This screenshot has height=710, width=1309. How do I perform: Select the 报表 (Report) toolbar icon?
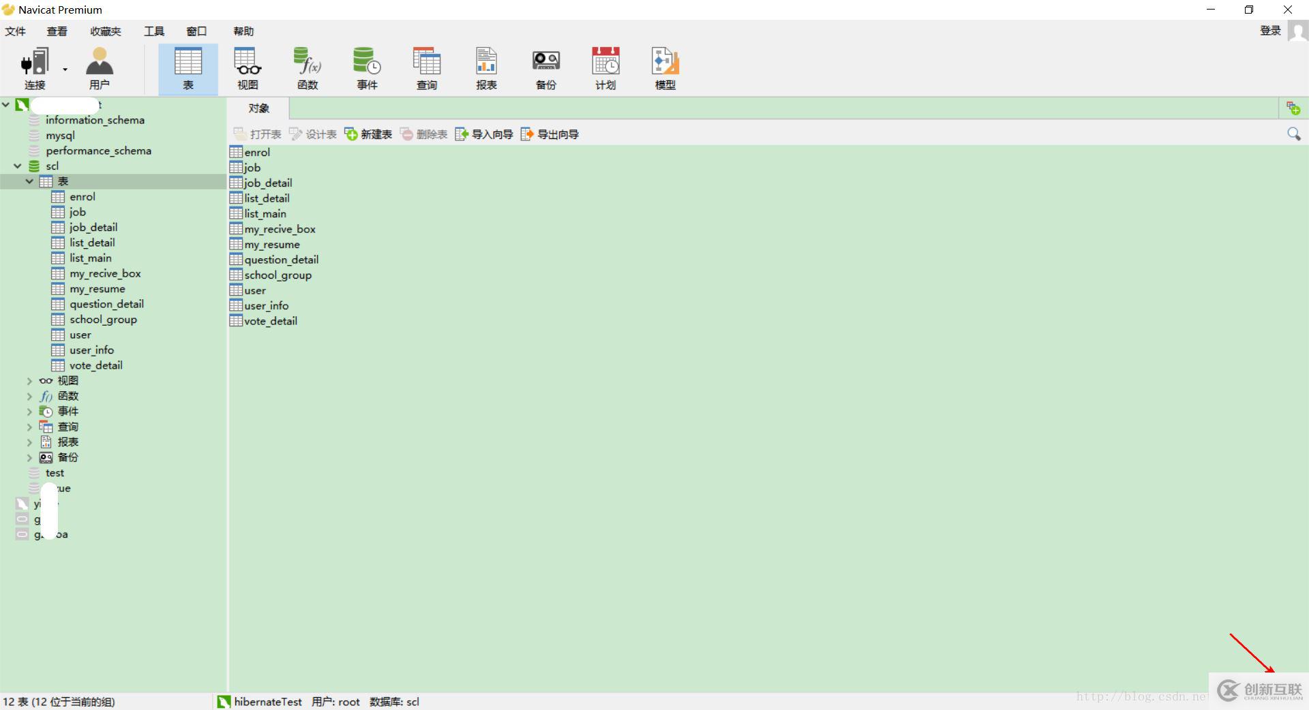(x=486, y=69)
